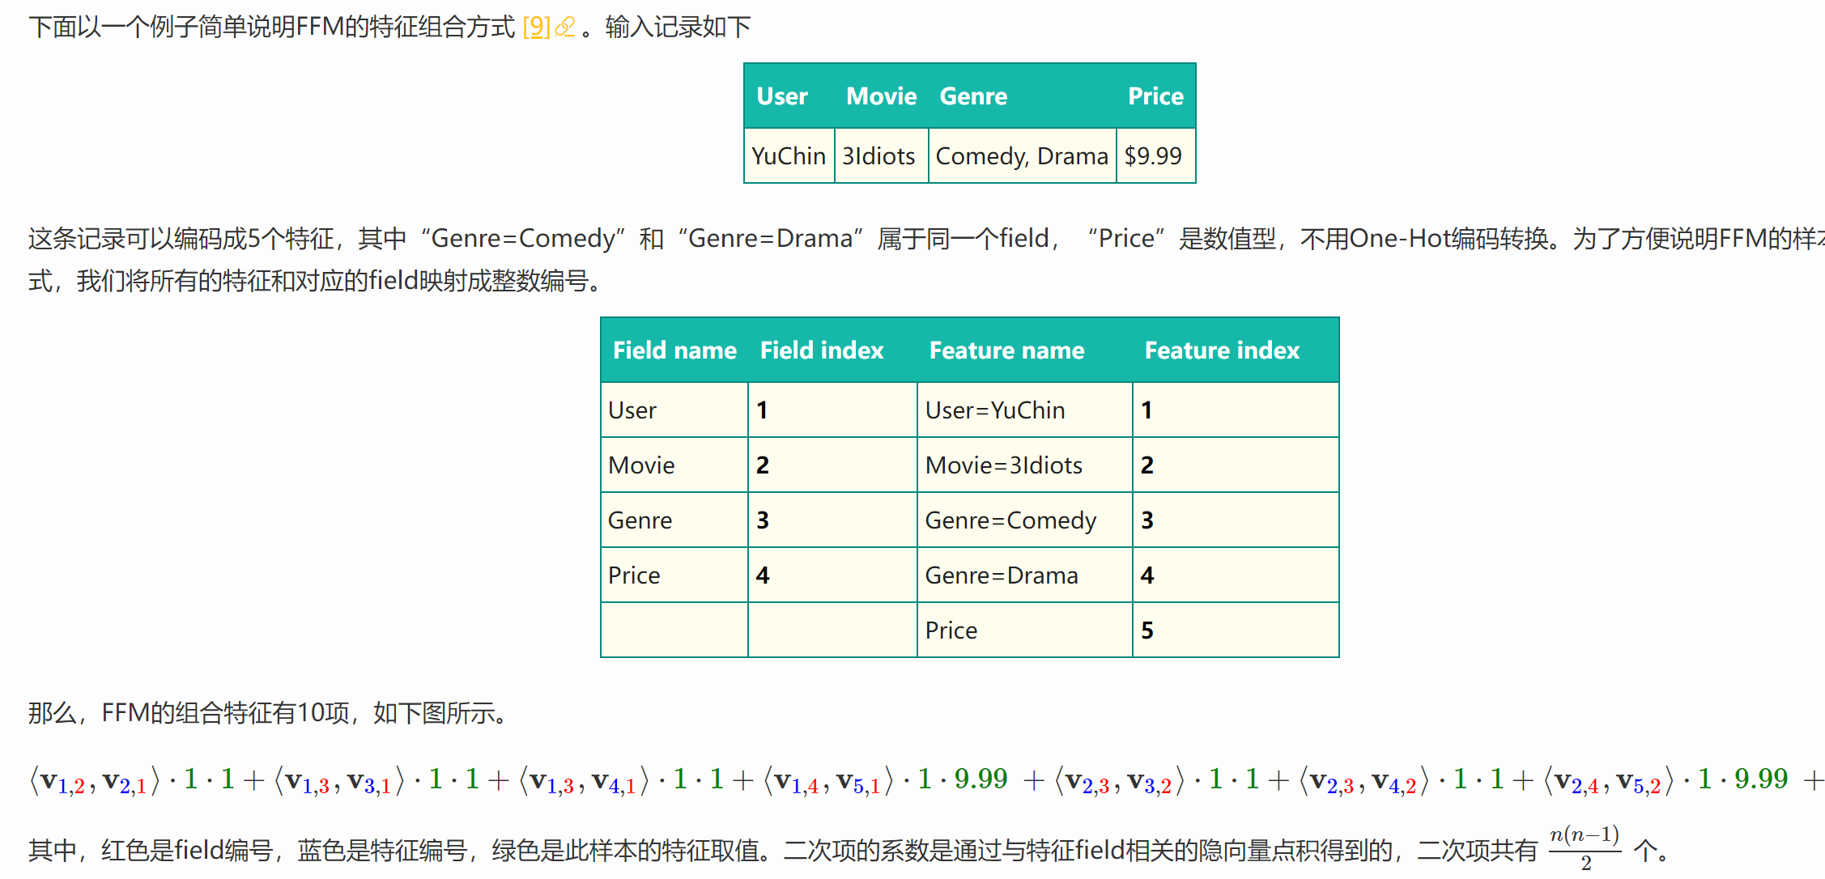
Task: Click the $9.99 price cell
Action: tap(1156, 155)
